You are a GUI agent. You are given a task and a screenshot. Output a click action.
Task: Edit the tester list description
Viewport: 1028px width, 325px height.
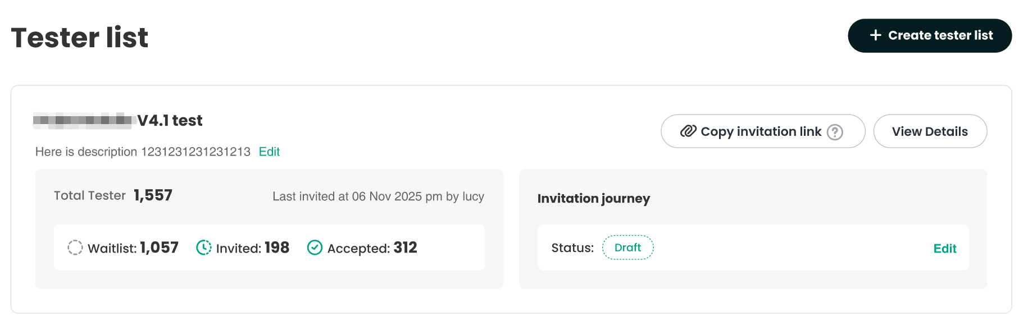[269, 152]
